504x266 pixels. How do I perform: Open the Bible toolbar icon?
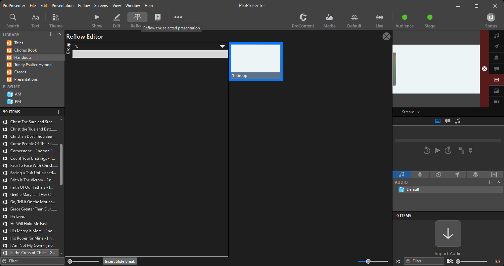point(158,17)
